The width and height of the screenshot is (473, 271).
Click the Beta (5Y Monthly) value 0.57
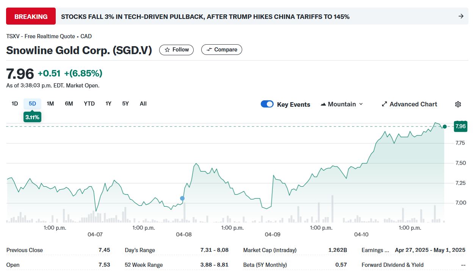pyautogui.click(x=341, y=265)
